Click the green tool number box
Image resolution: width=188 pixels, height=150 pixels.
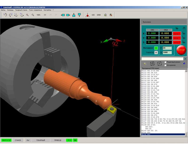pos(156,48)
